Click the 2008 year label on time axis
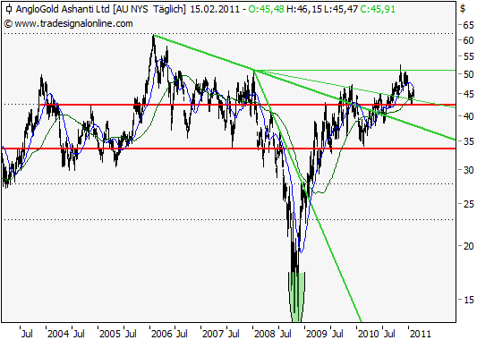Image resolution: width=477 pixels, height=340 pixels. click(x=265, y=334)
